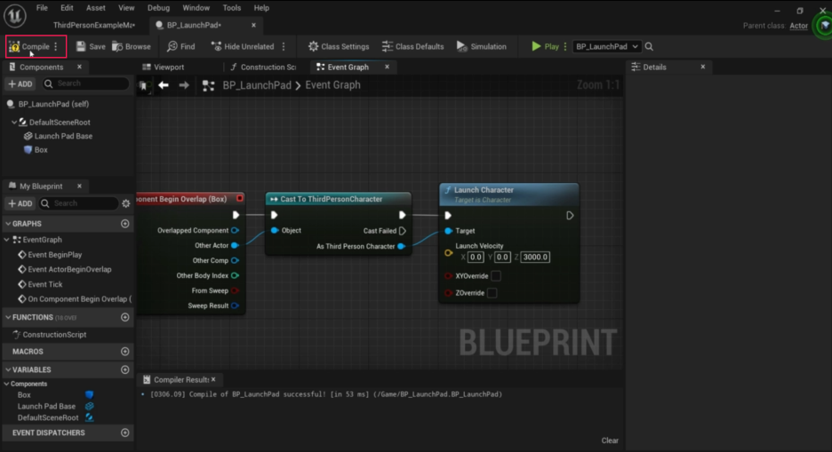832x452 pixels.
Task: Click the Play button
Action: [545, 47]
